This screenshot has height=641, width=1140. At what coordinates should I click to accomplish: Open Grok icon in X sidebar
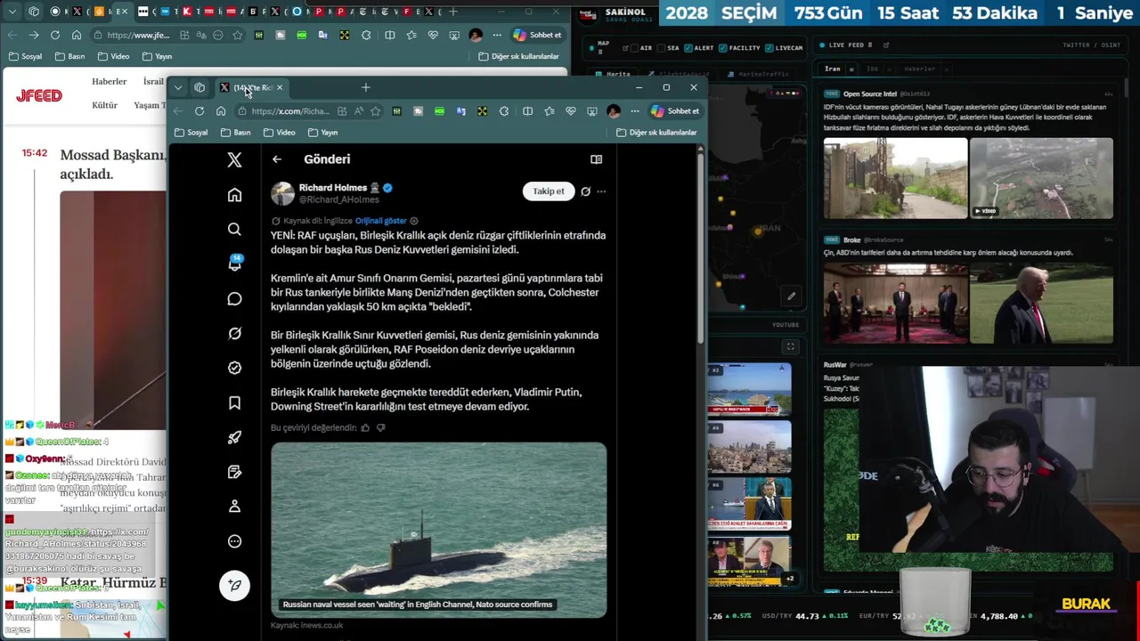tap(234, 333)
